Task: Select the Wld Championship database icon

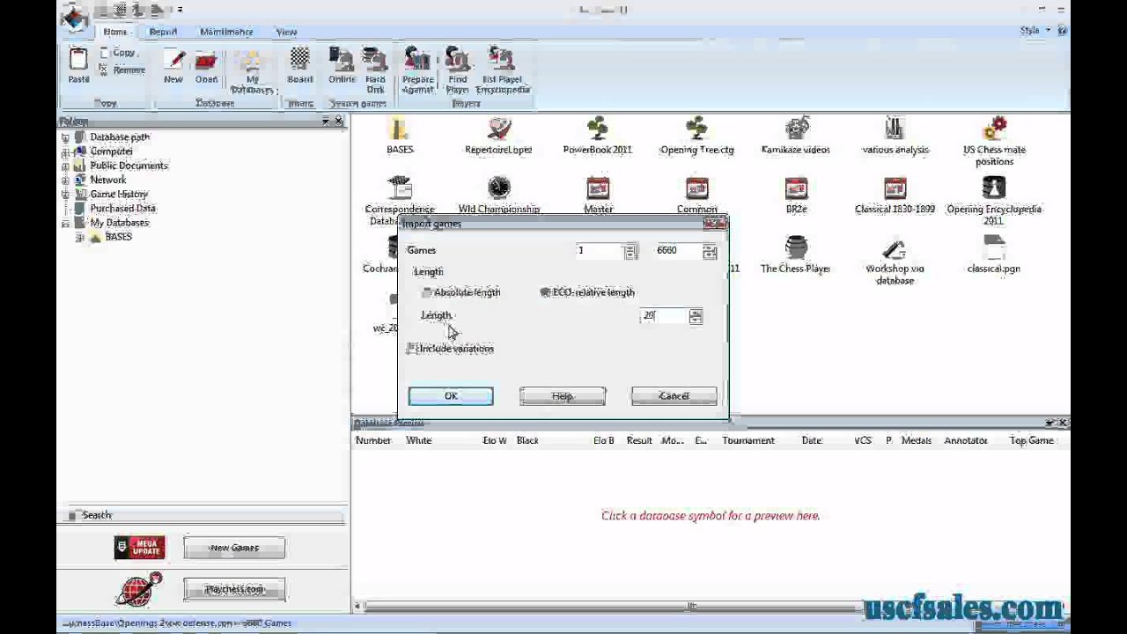Action: tap(499, 188)
